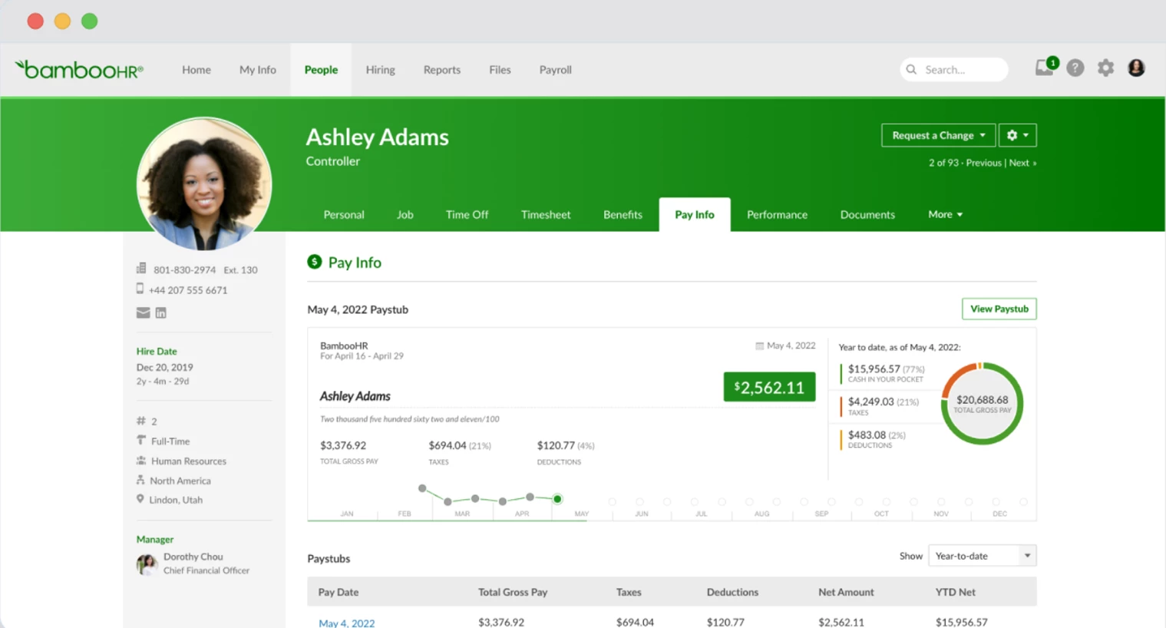
Task: Click the North America division icon
Action: click(140, 480)
